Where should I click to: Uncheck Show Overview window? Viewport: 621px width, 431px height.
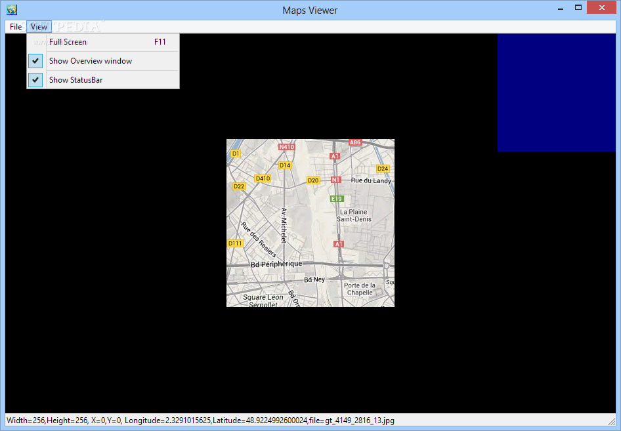pos(103,61)
